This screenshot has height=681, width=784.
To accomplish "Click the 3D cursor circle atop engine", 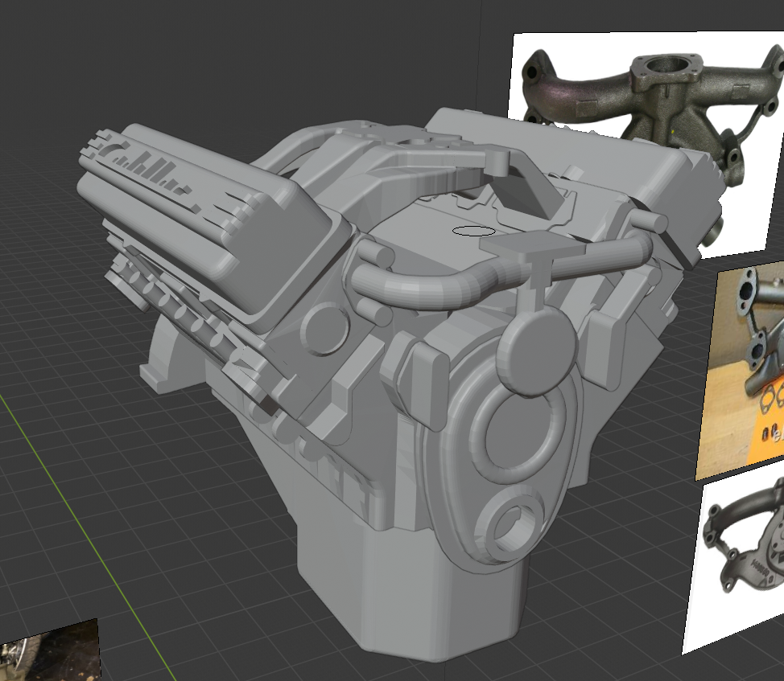I will 473,231.
